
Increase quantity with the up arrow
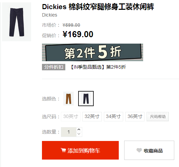pos(79,129)
